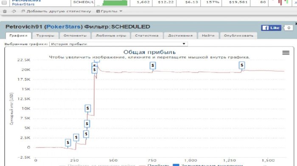This screenshot has width=297, height=166.
Task: Open the Любимые игры tab
Action: 111,35
